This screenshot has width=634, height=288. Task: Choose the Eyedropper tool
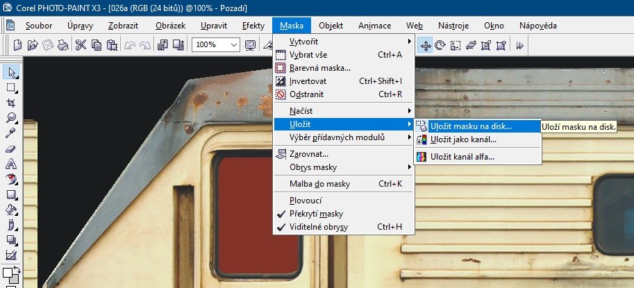(x=11, y=133)
